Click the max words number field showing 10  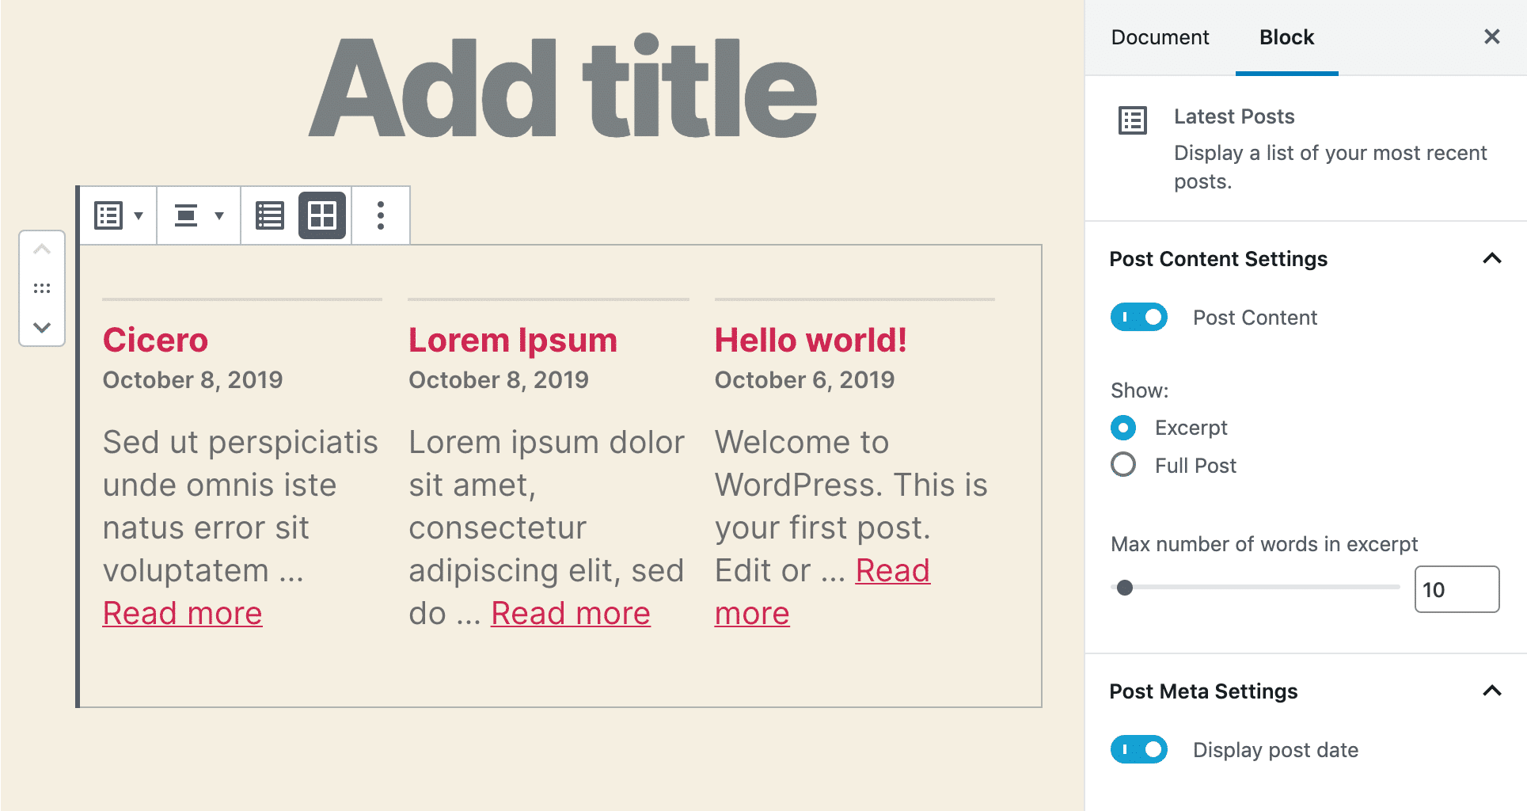coord(1456,589)
